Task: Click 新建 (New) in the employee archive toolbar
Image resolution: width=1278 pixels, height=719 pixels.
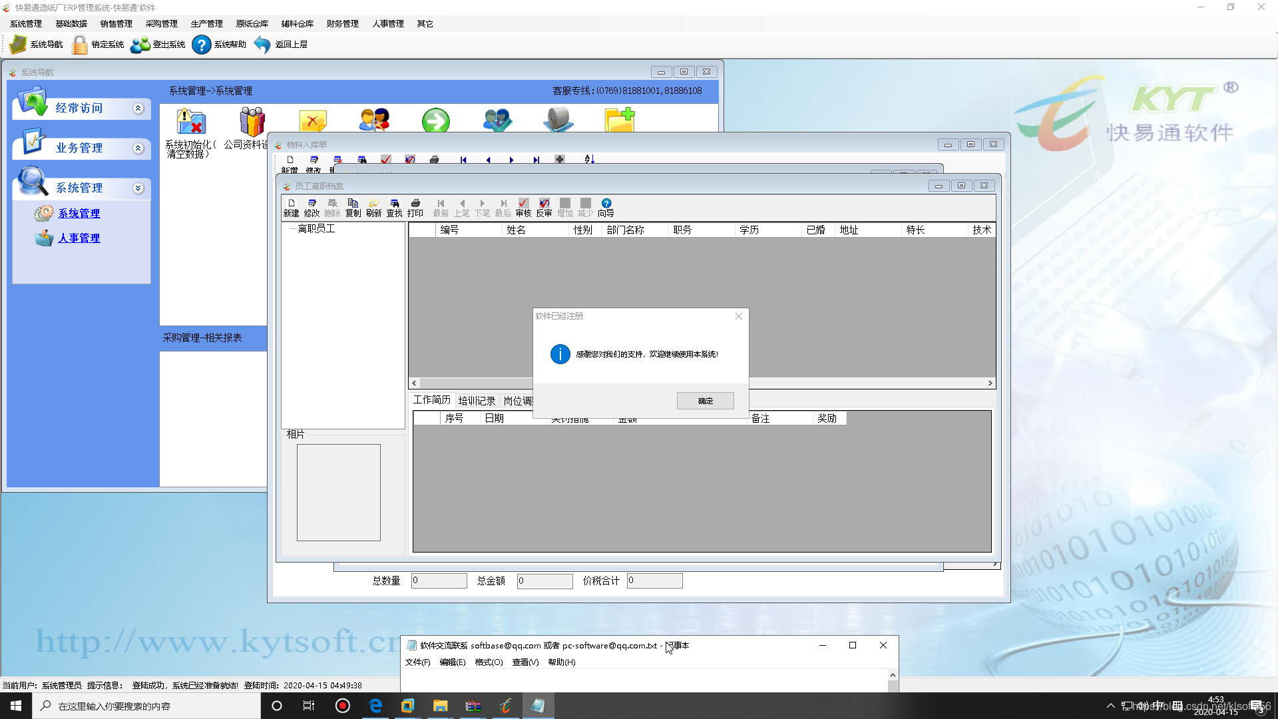Action: tap(291, 207)
